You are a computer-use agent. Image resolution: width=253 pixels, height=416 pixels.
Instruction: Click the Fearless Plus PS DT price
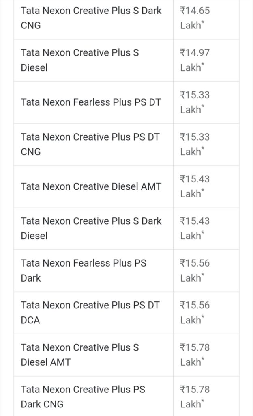195,102
